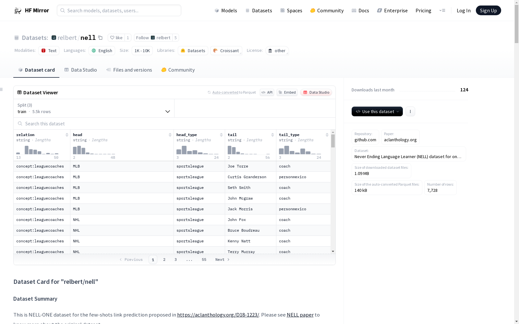This screenshot has height=324, width=519.
Task: Copy dataset name with the copy icon
Action: point(101,38)
